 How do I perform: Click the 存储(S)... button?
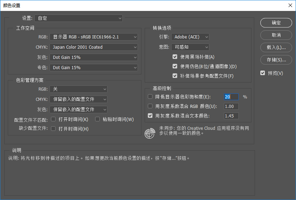point(276,60)
